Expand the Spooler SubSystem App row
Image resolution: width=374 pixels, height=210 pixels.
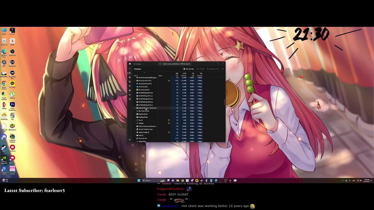[x=135, y=129]
